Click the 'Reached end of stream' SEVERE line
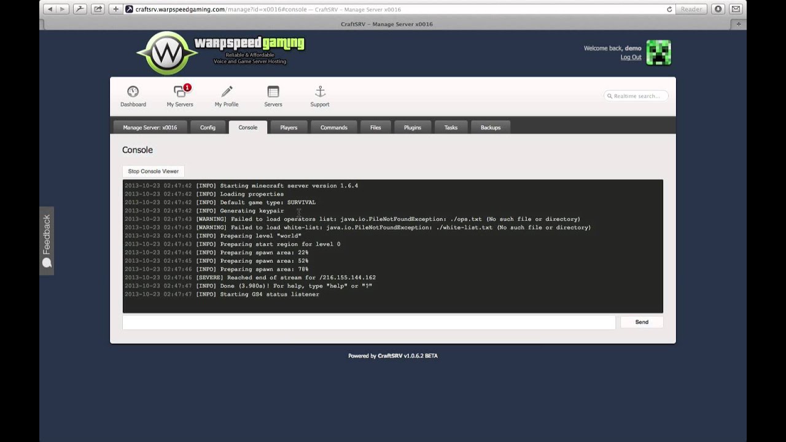The image size is (786, 442). pyautogui.click(x=250, y=277)
